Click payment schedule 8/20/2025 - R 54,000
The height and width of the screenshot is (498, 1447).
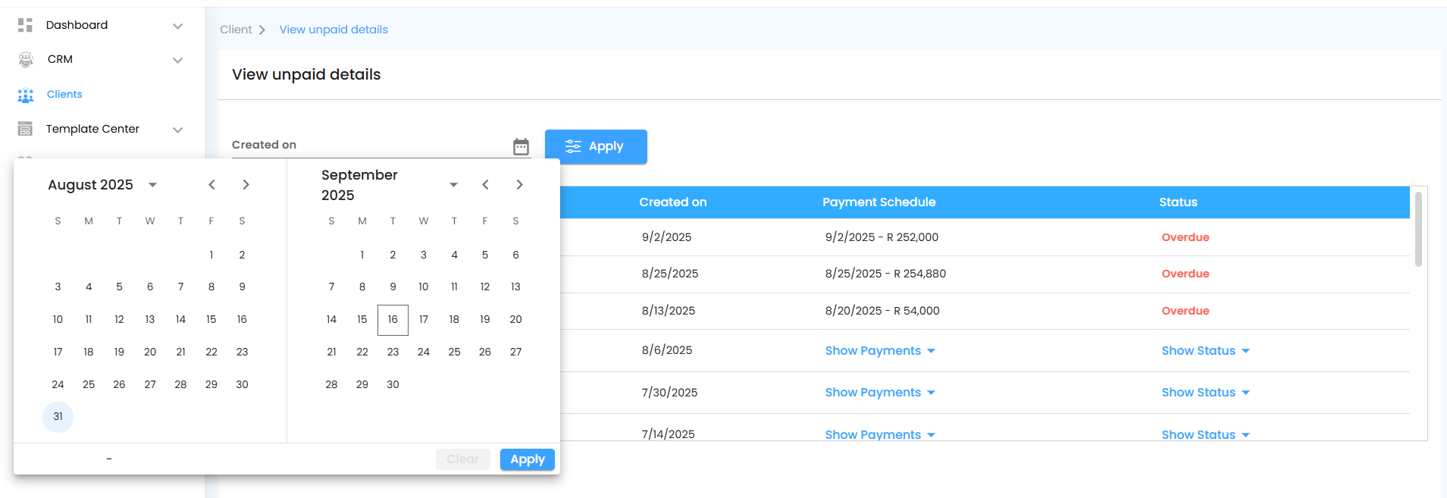click(882, 311)
